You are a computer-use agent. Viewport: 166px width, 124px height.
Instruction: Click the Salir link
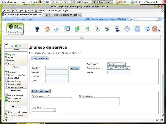pyautogui.click(x=31, y=19)
